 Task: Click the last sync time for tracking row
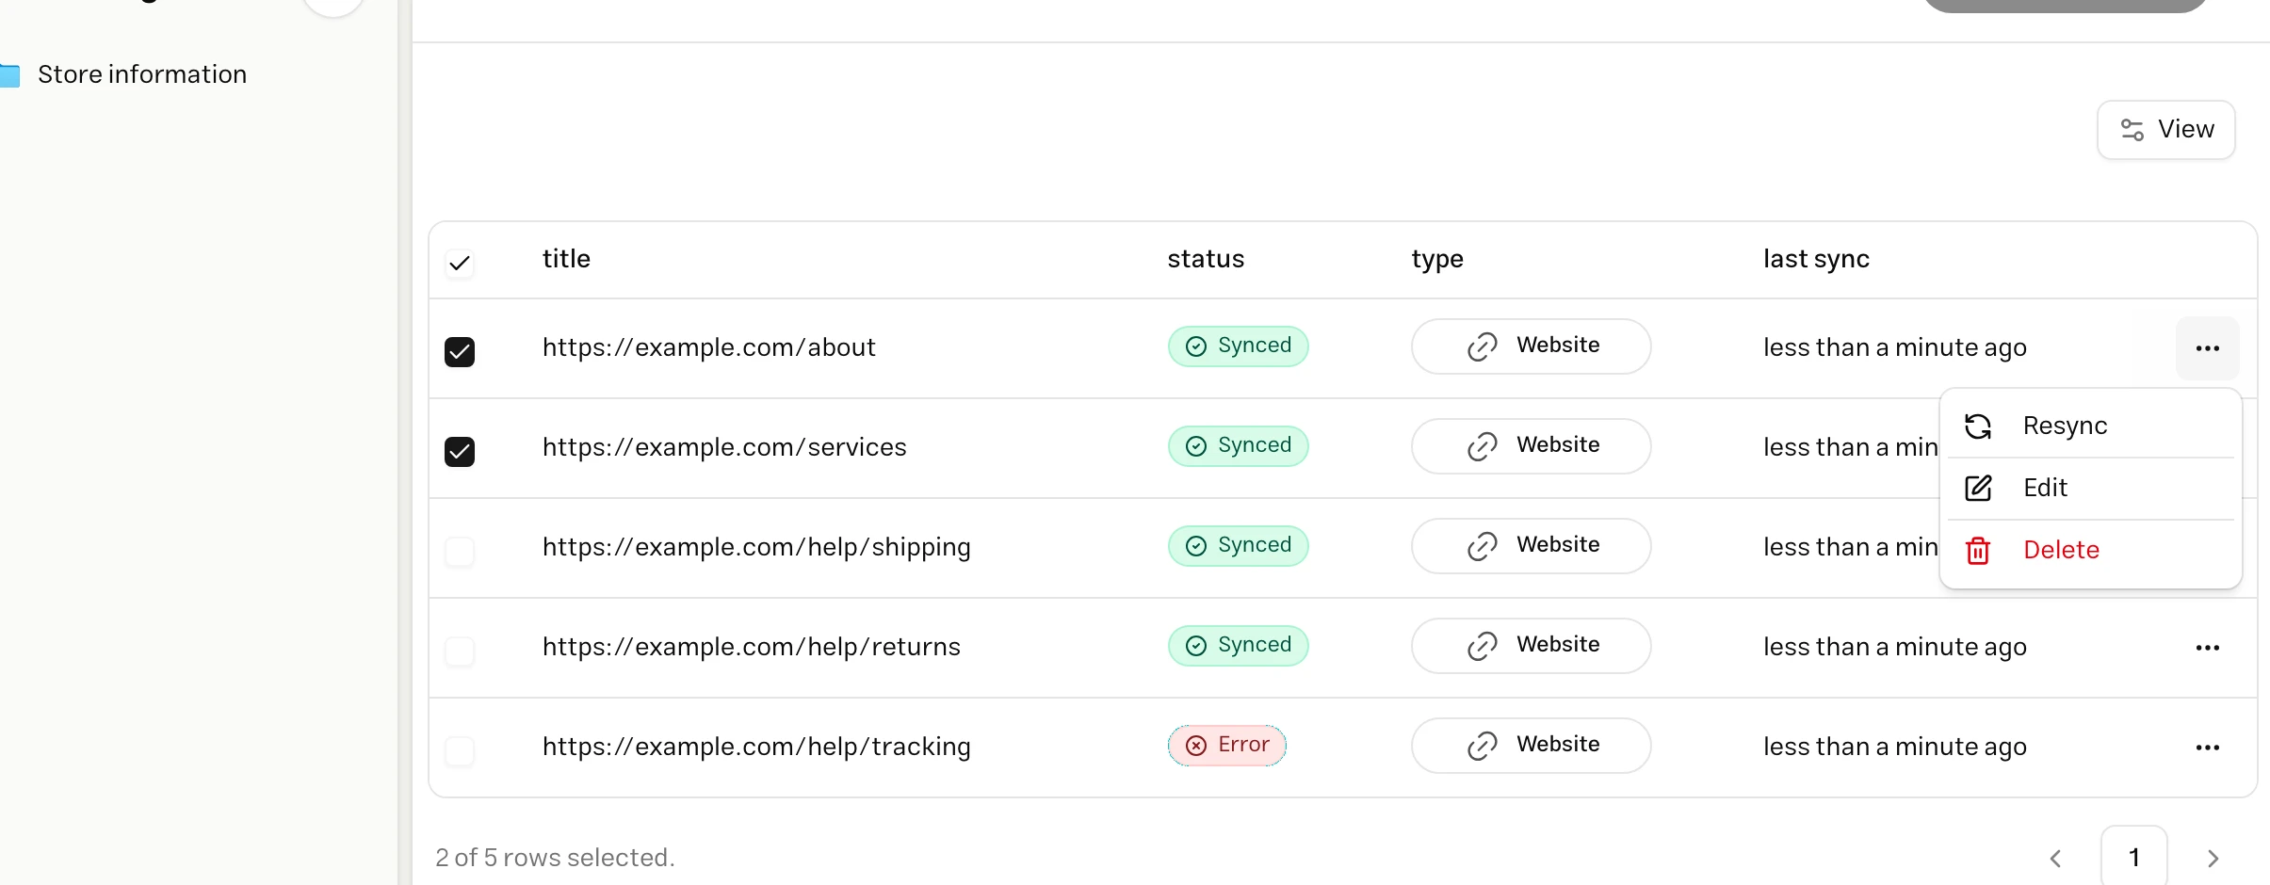1894,748
